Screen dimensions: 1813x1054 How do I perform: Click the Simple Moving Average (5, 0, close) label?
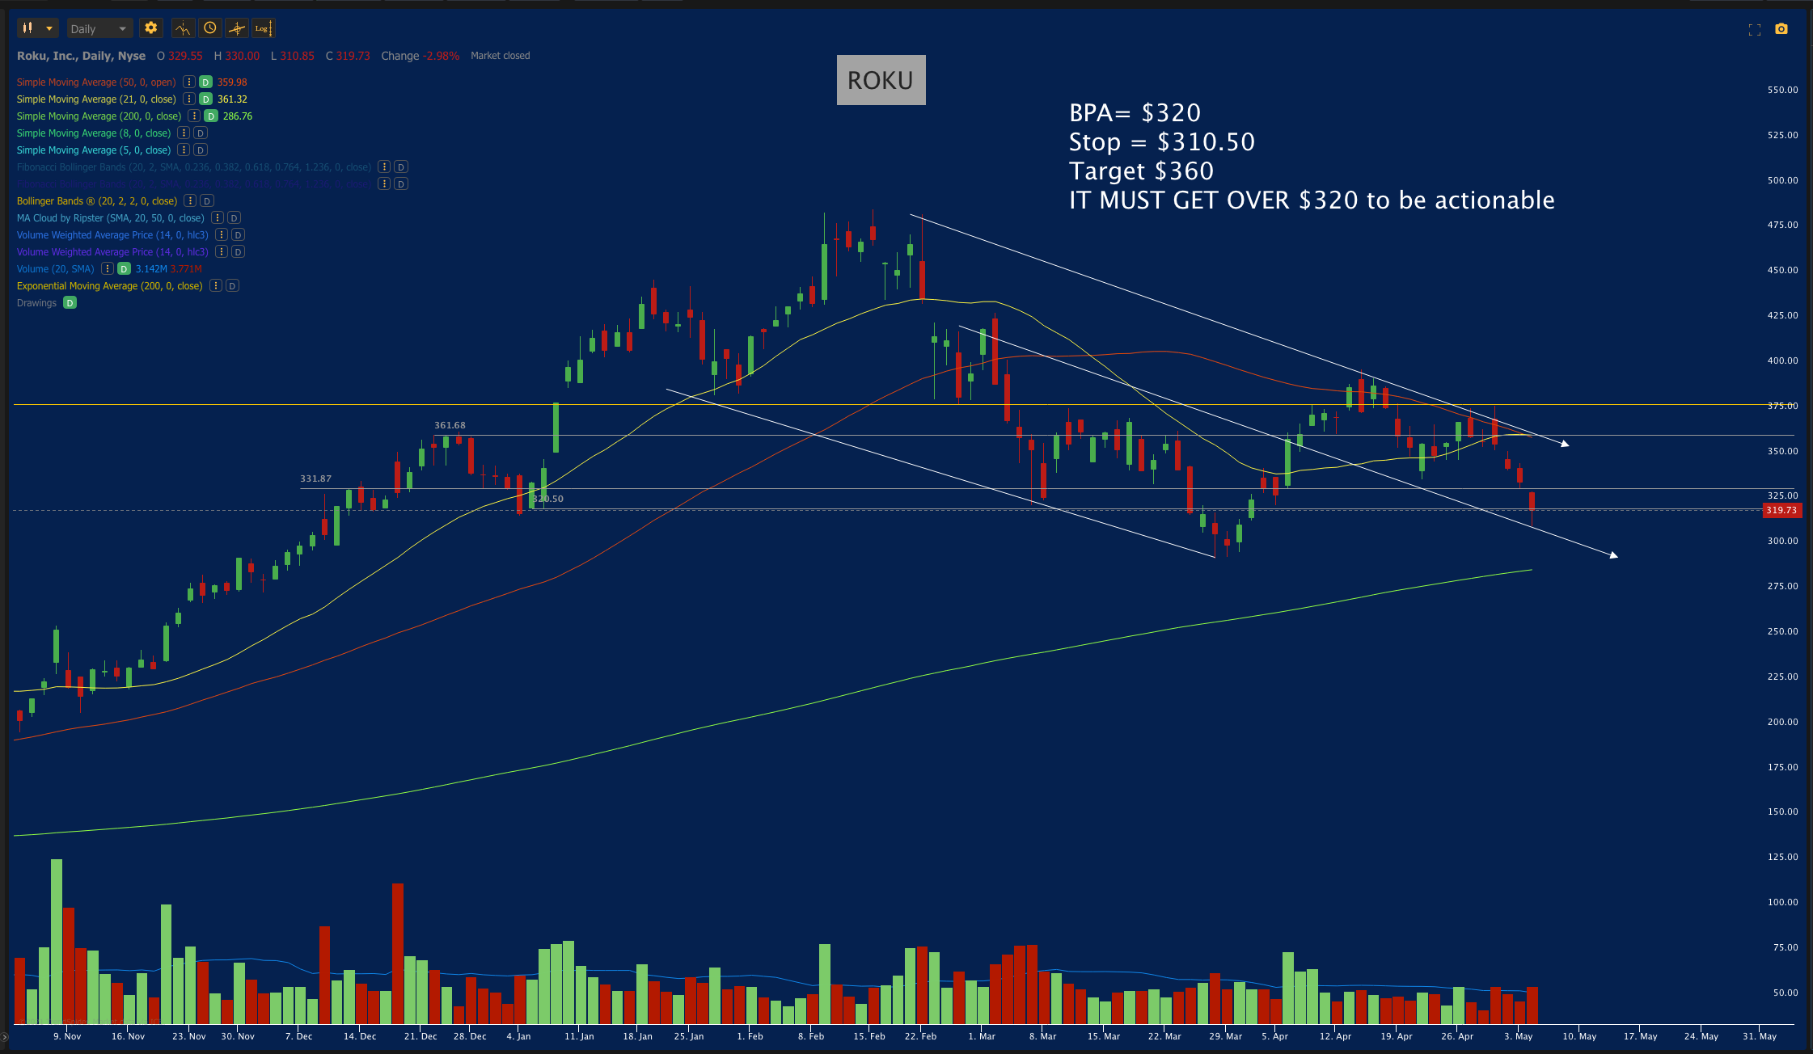(94, 150)
